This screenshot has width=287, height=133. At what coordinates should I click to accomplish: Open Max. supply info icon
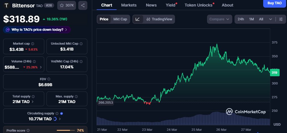[x=76, y=97]
